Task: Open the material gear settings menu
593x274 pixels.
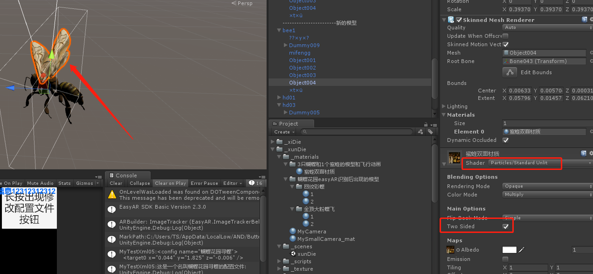Action: [591, 153]
